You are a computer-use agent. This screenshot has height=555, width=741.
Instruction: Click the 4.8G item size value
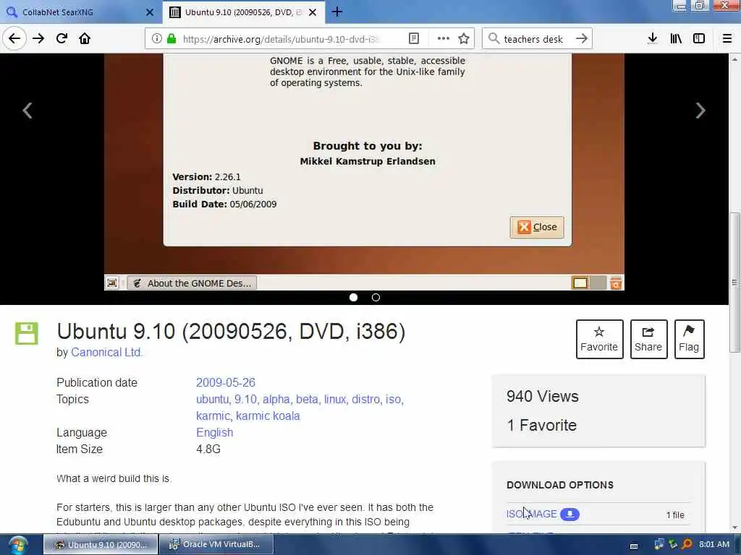208,449
